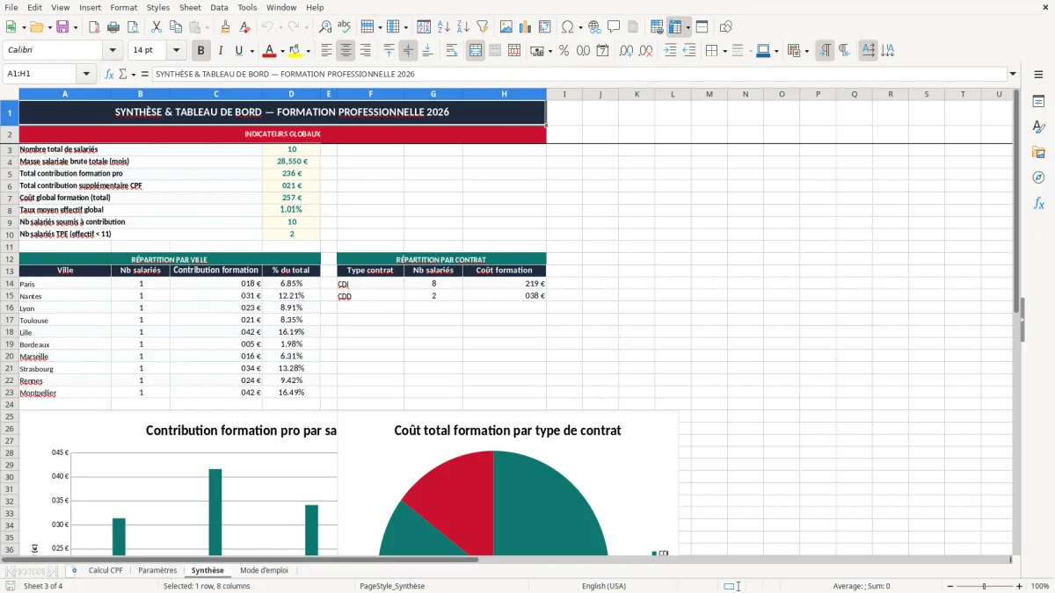Click the Clone Formatting paintbrush icon
This screenshot has height=593, width=1055.
pos(225,27)
